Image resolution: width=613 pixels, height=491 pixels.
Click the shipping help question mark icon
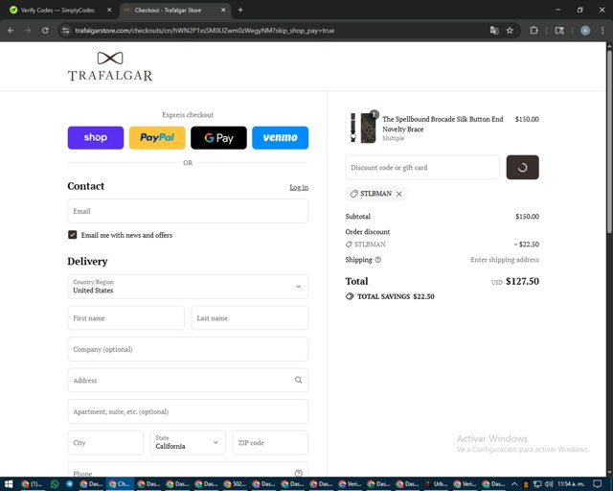(x=378, y=260)
